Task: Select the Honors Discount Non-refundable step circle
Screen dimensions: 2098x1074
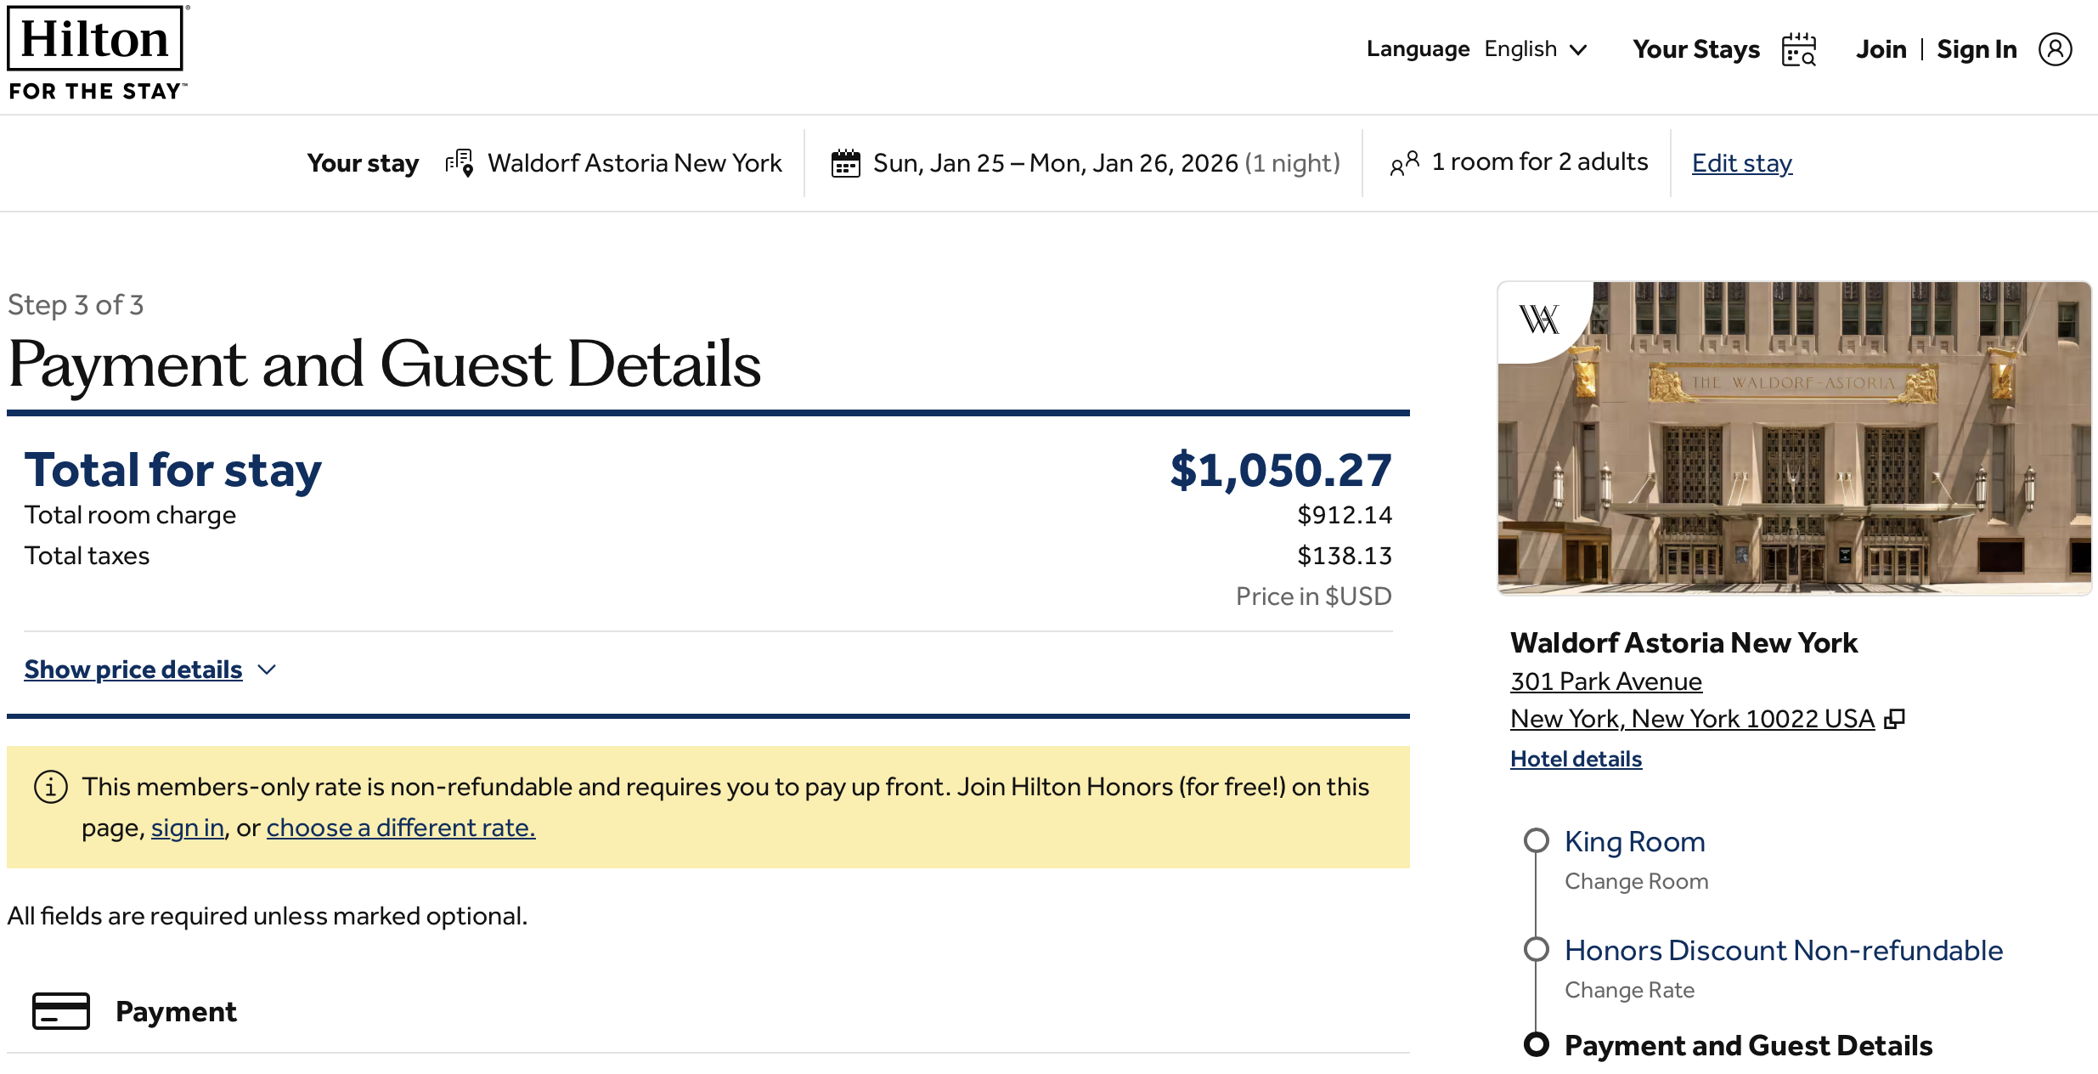Action: point(1536,949)
